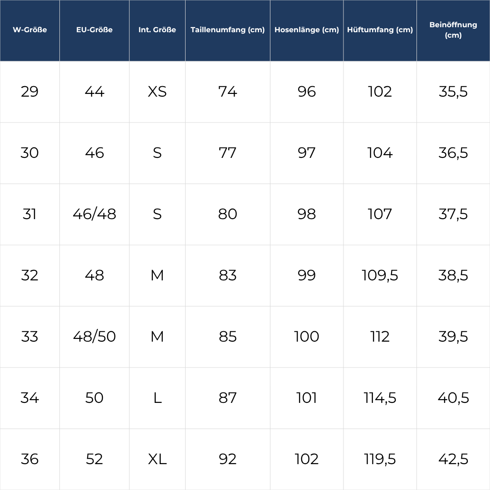Select the EU size 48/50 cell
Screen dimensions: 490x490
94,337
